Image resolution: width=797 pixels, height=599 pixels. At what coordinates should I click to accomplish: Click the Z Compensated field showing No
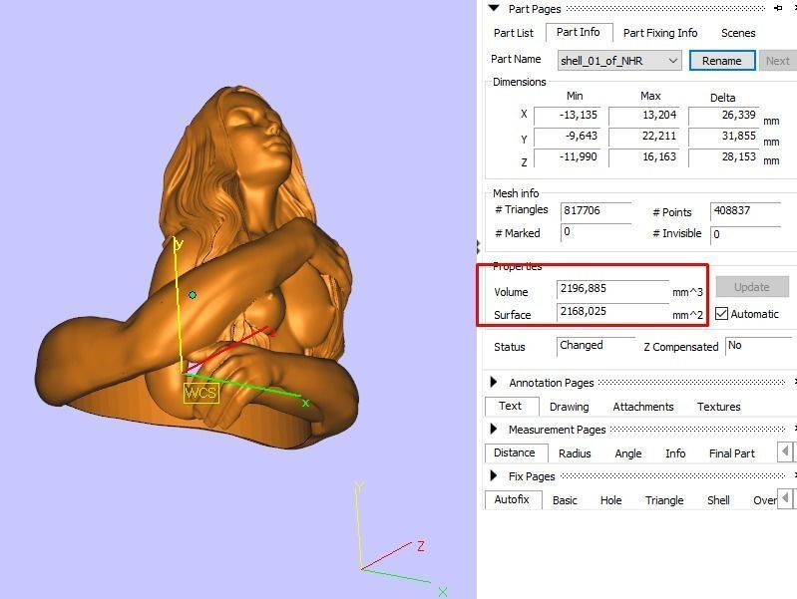point(758,346)
